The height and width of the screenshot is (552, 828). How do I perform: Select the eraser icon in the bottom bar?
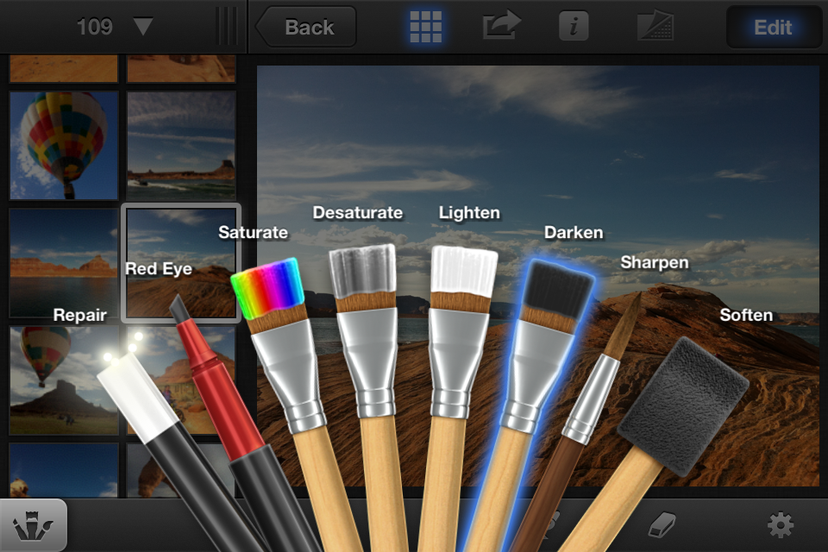click(x=662, y=525)
